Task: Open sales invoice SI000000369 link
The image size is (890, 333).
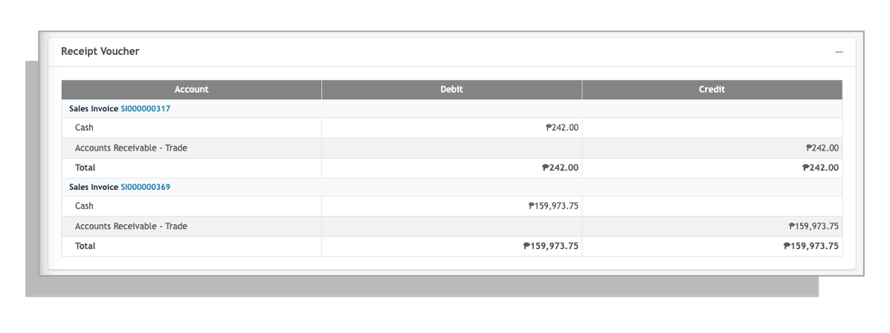Action: (x=145, y=187)
